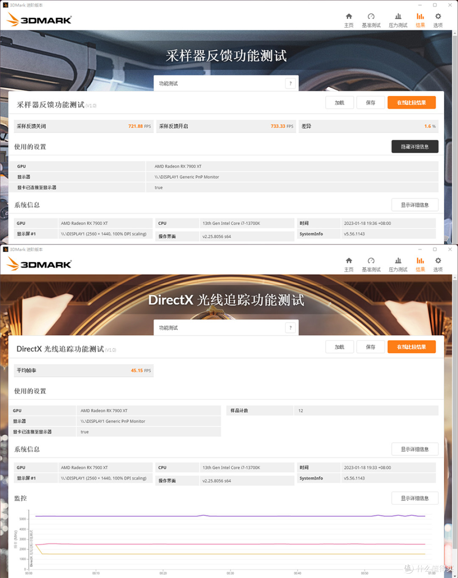Click 加载 button in sampler feedback result
The width and height of the screenshot is (458, 578).
pos(340,103)
